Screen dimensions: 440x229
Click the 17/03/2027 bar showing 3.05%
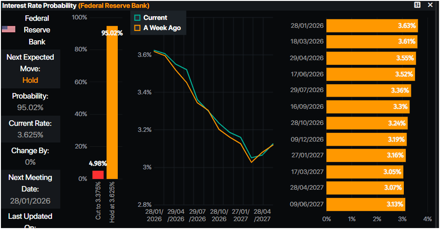pos(364,172)
